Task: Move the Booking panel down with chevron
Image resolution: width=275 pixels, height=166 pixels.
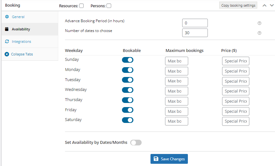Action: coord(272,5)
